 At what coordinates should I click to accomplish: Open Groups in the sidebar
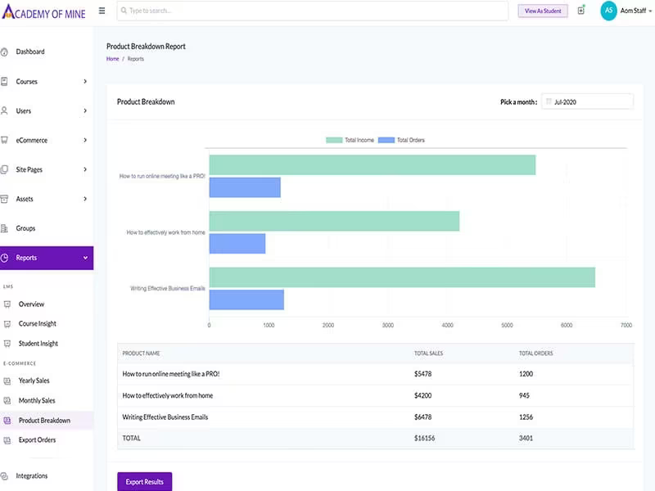click(25, 228)
